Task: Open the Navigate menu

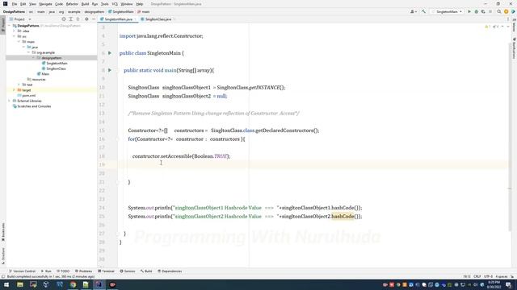Action: pyautogui.click(x=45, y=4)
